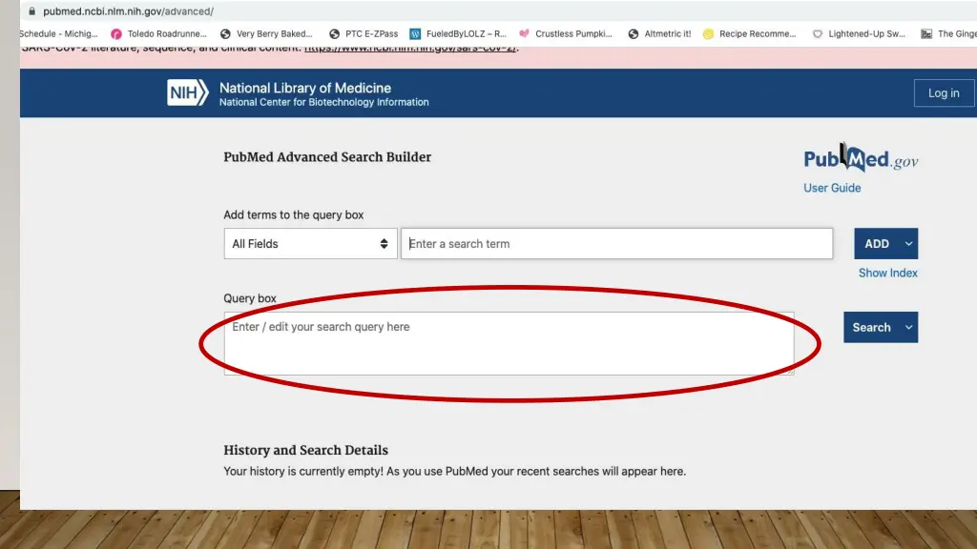977x549 pixels.
Task: Click National Library of Medicine title
Action: tap(305, 88)
